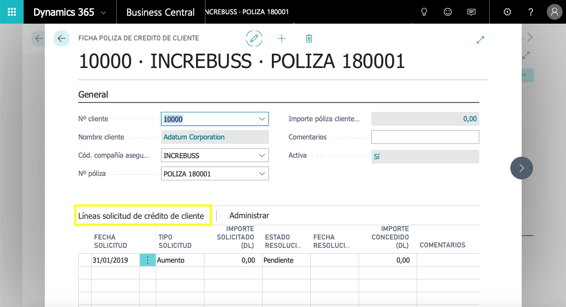Create new record with plus icon
Viewport: 566px width, 307px height.
click(282, 38)
